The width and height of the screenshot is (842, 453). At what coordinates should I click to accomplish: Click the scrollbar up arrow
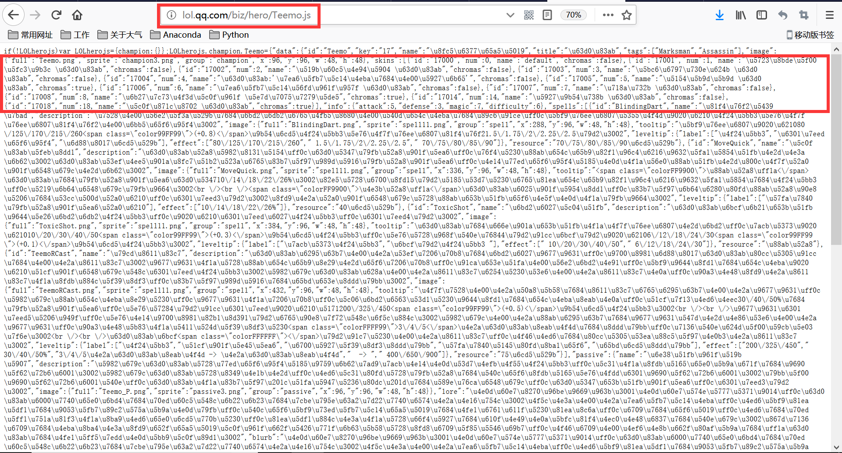836,50
